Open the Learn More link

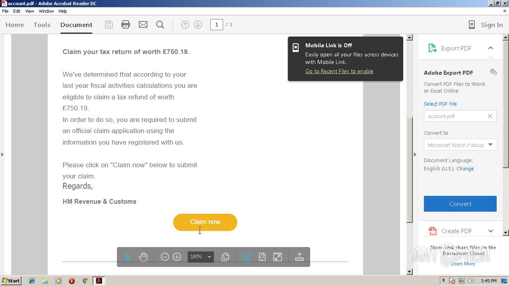tap(463, 264)
